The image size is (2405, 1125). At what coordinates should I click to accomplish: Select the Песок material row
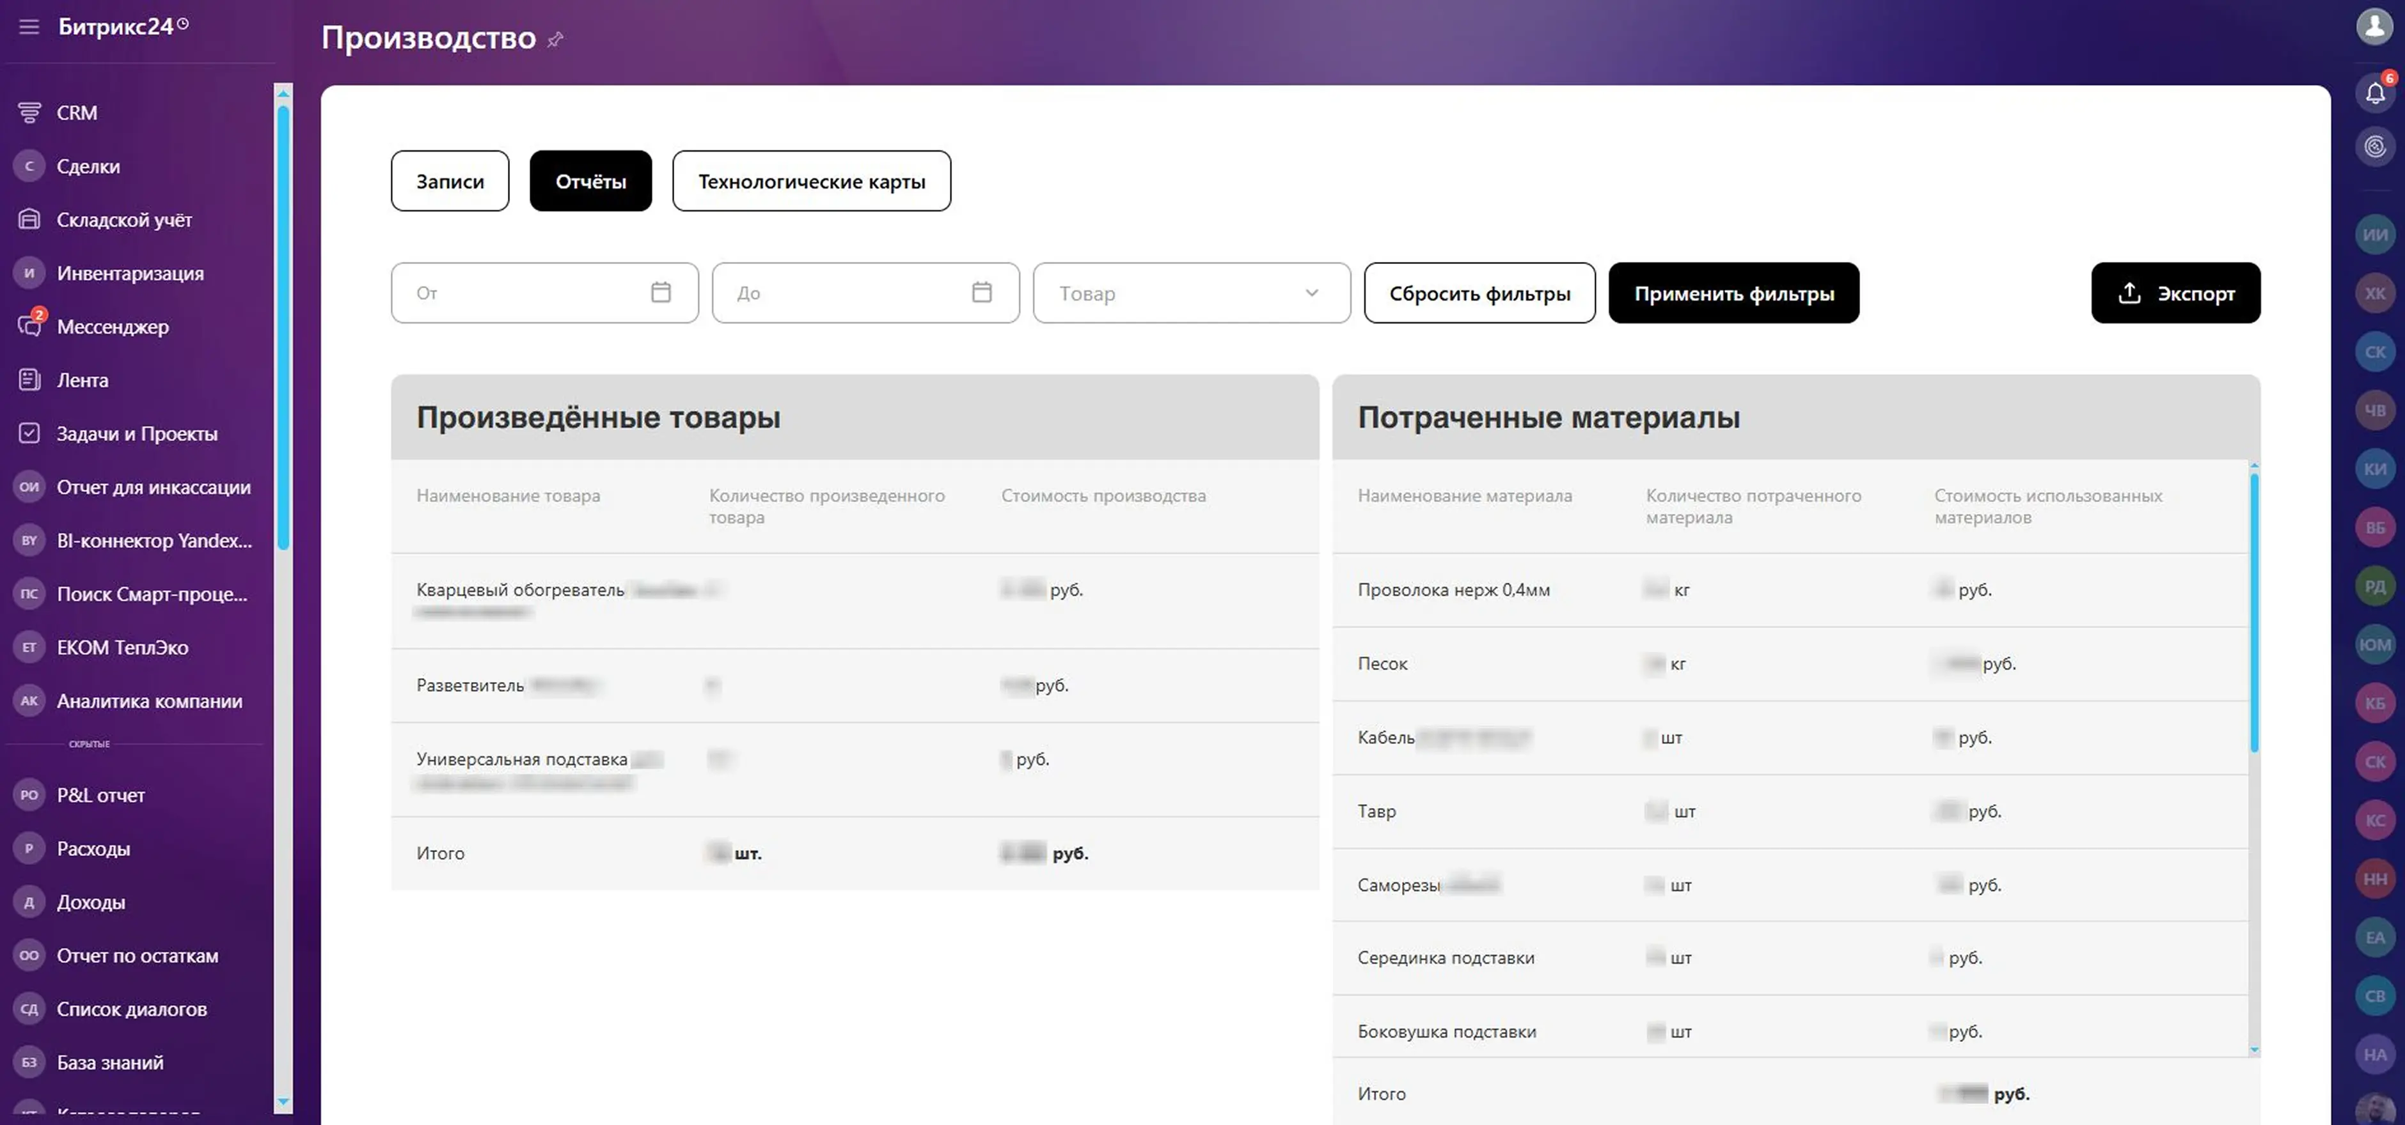pyautogui.click(x=1790, y=664)
